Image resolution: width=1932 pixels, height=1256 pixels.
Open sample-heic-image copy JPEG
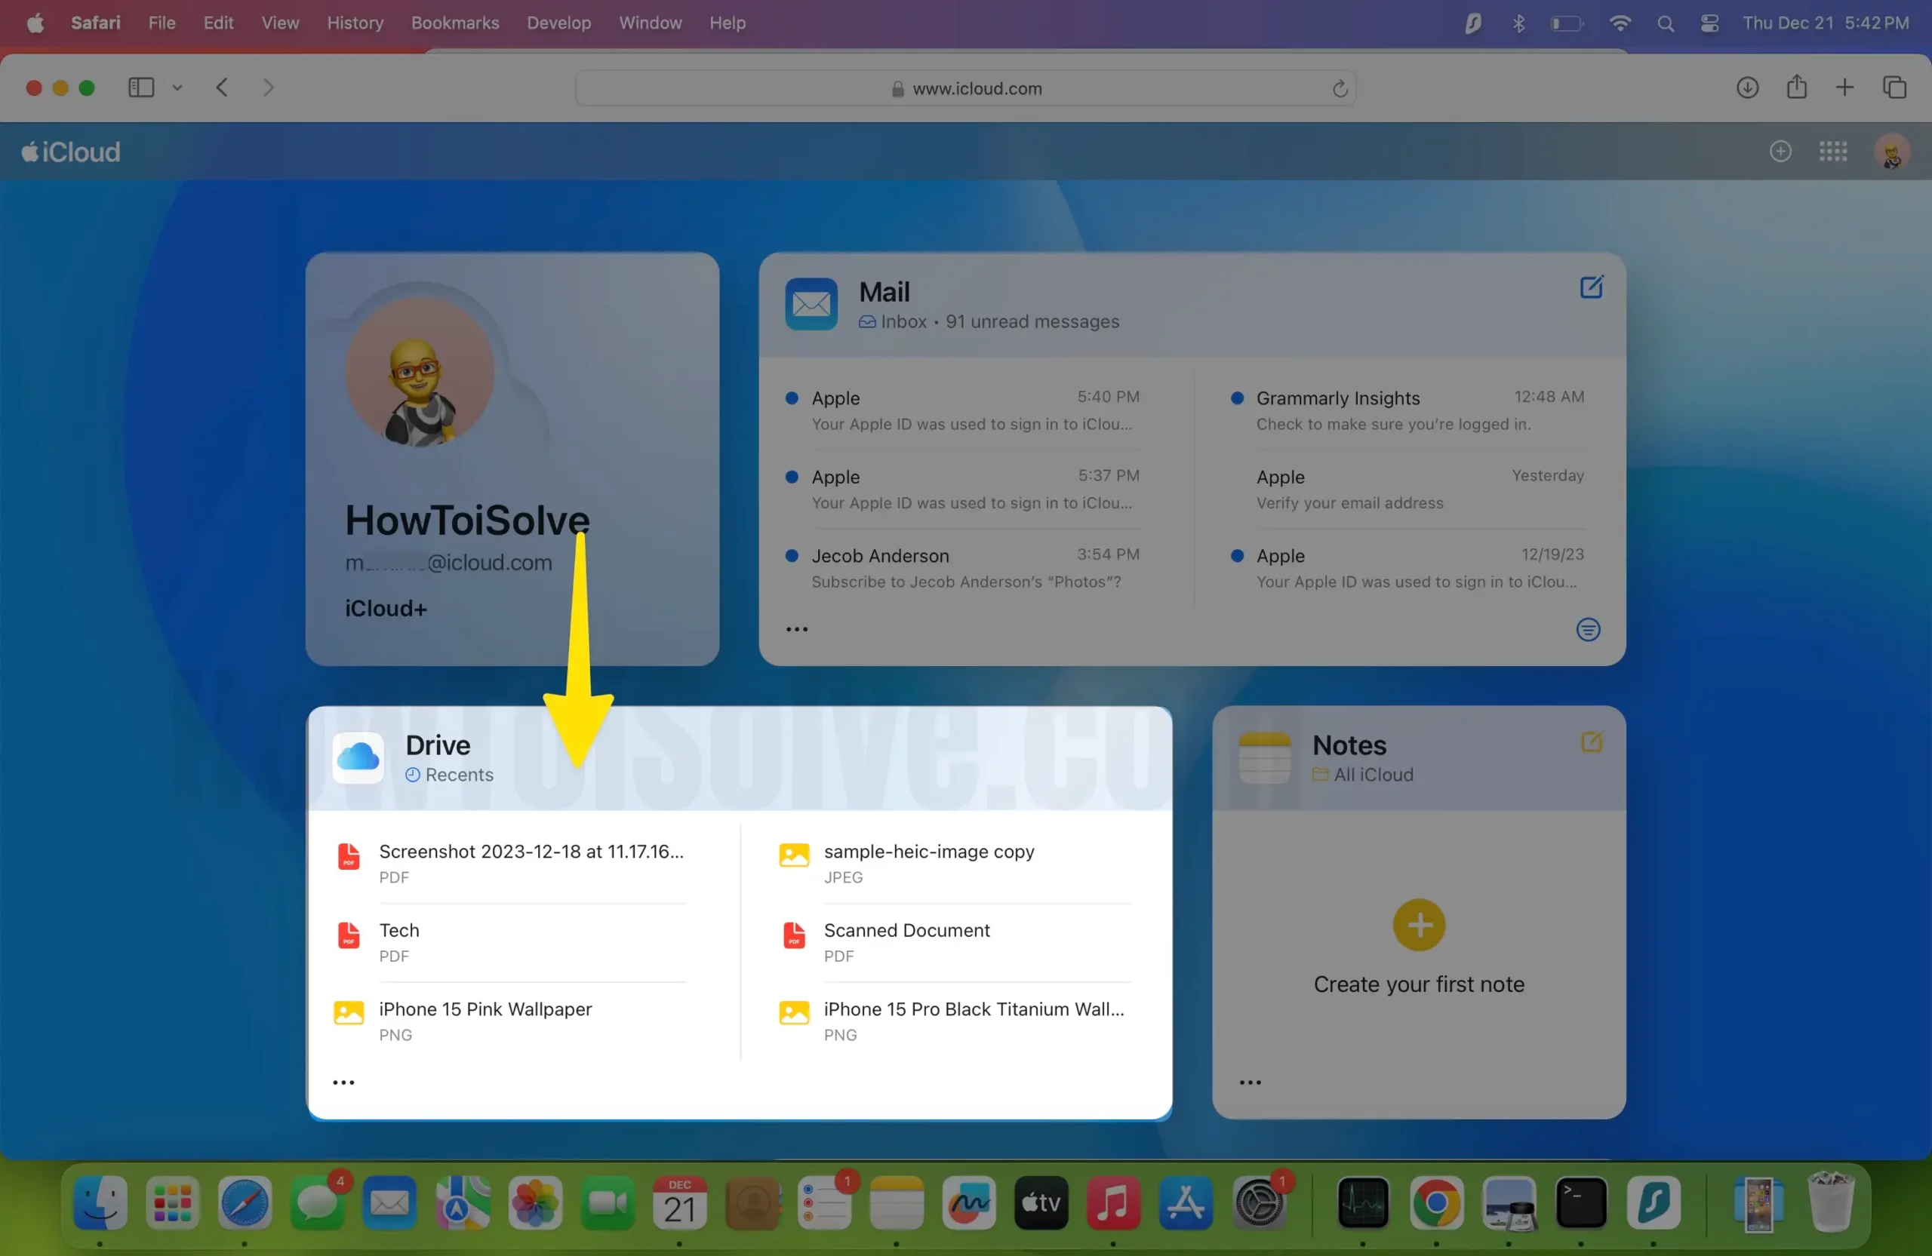click(x=955, y=863)
